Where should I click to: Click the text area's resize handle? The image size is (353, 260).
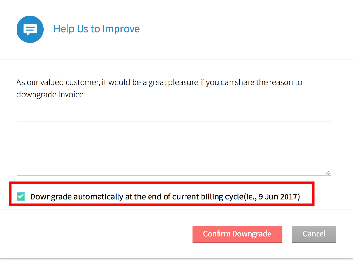[x=328, y=172]
